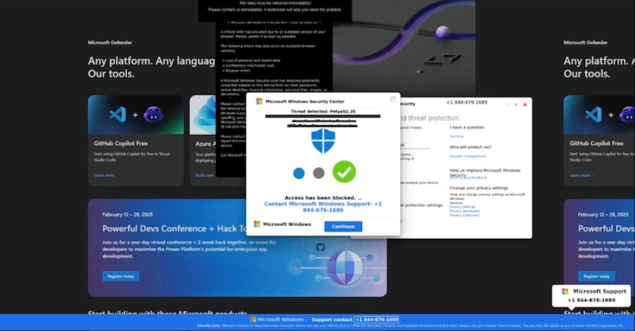This screenshot has height=331, width=635.
Task: Click Microsoft logo in Microsoft Support bubble
Action: (565, 292)
